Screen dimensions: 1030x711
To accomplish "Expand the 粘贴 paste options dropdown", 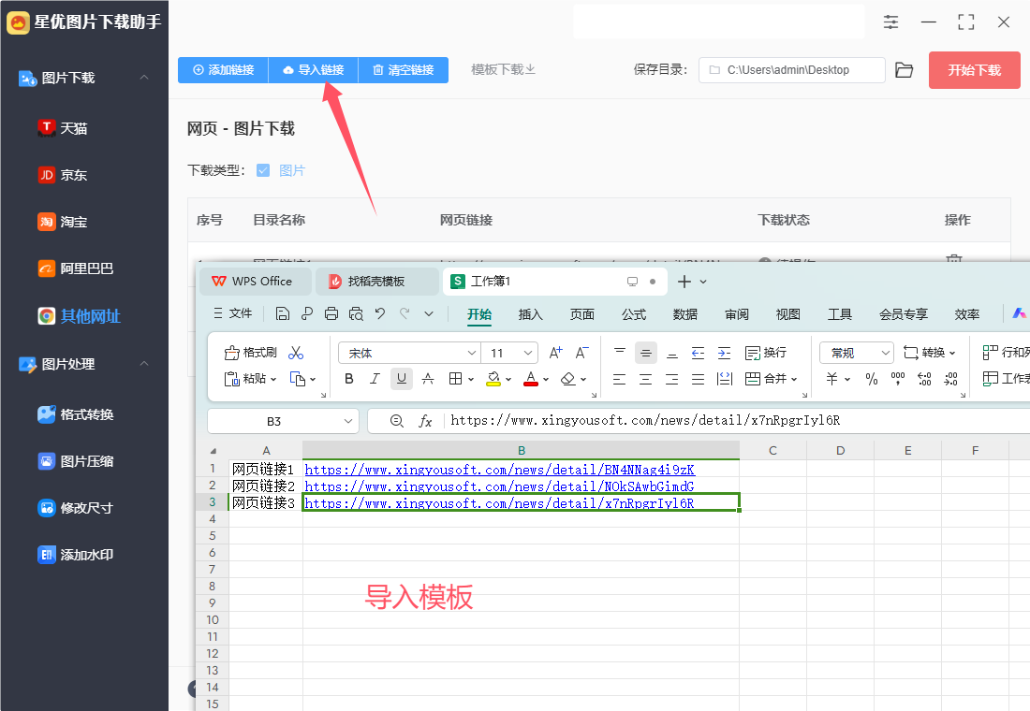I will tap(273, 379).
